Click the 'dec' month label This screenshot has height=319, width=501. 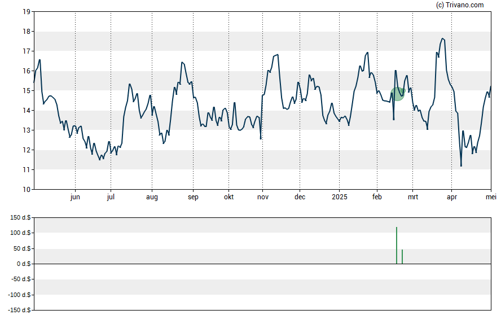[x=300, y=197]
